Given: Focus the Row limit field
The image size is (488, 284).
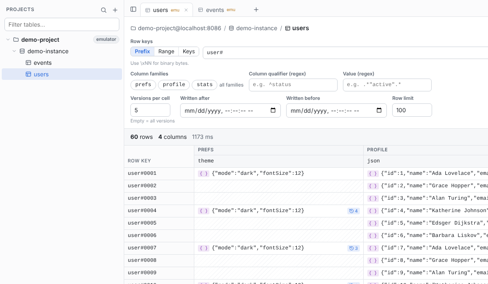Looking at the screenshot, I should tap(412, 110).
